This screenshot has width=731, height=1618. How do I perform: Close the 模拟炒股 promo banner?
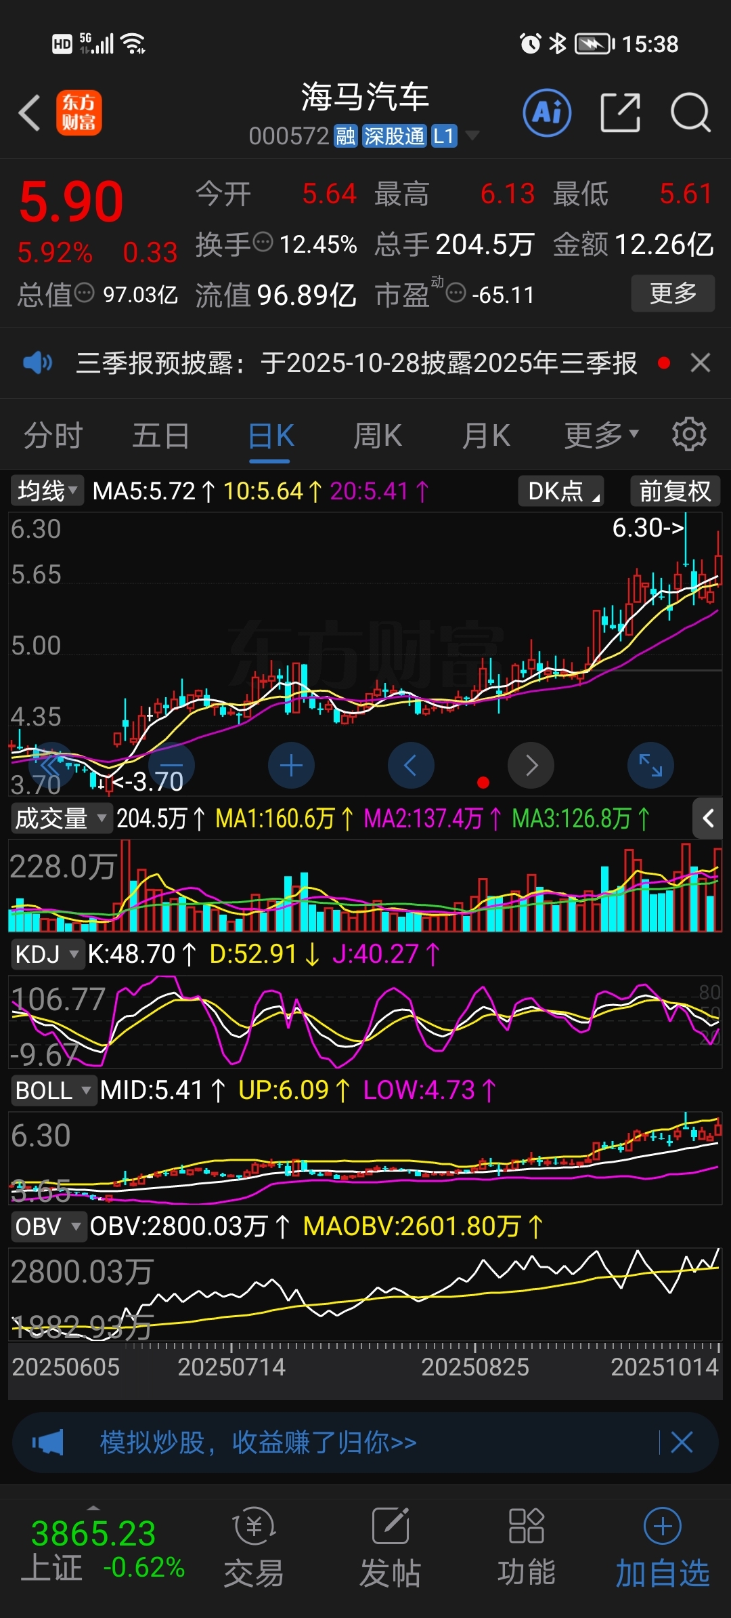(682, 1443)
